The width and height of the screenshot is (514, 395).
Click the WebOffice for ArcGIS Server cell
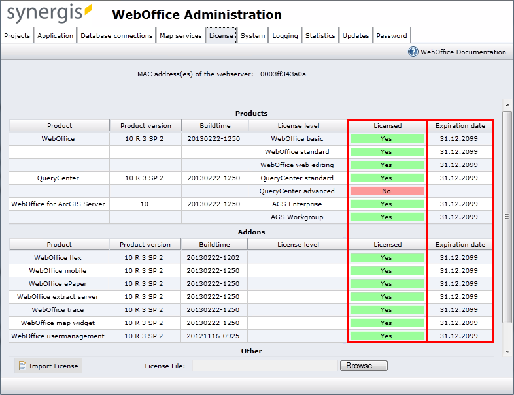pyautogui.click(x=58, y=204)
